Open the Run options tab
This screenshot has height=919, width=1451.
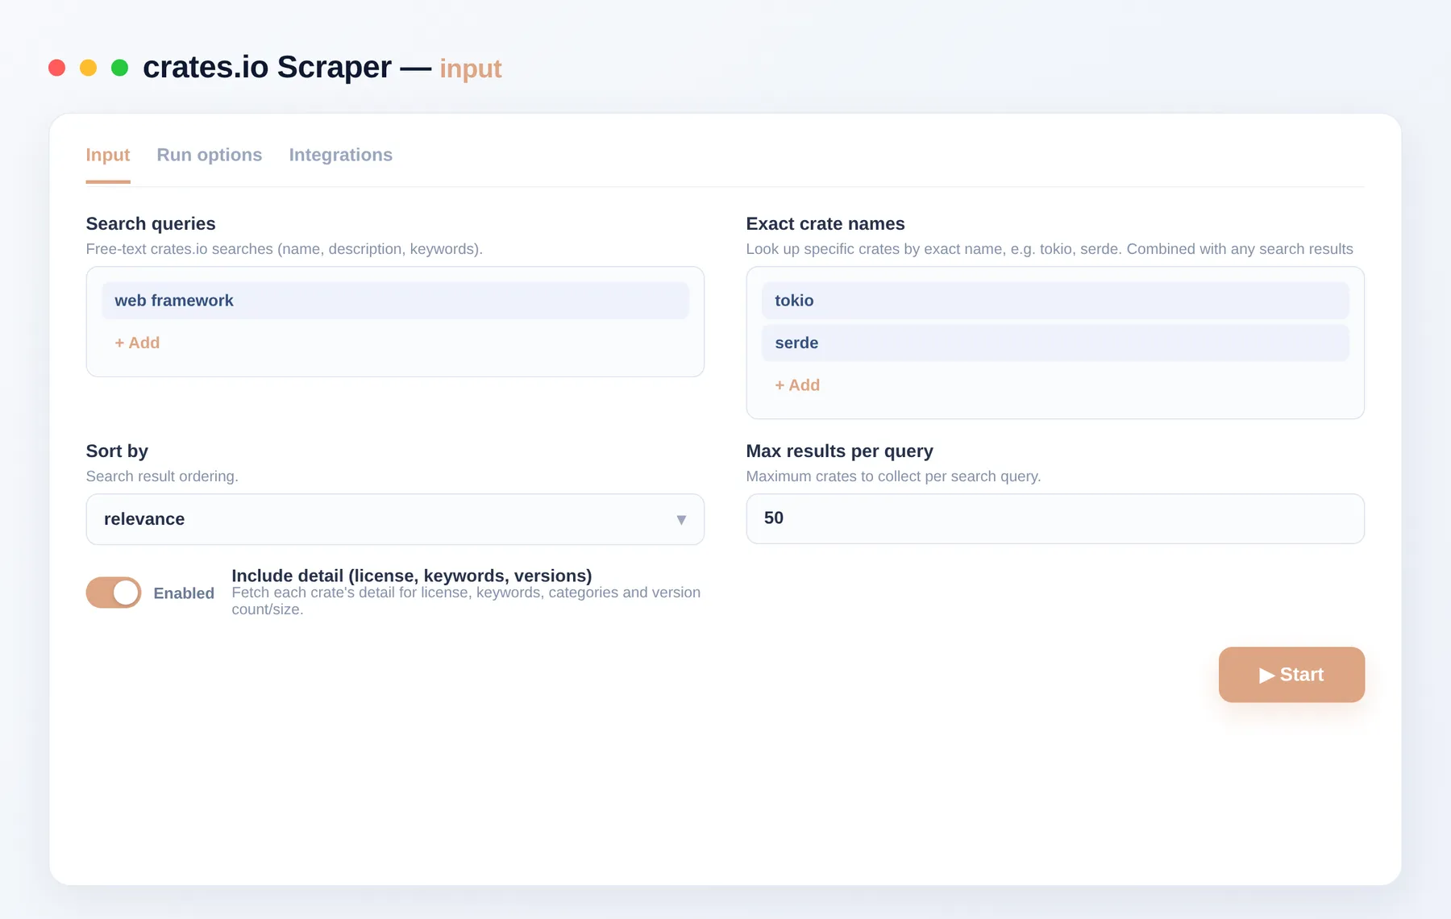pyautogui.click(x=210, y=155)
